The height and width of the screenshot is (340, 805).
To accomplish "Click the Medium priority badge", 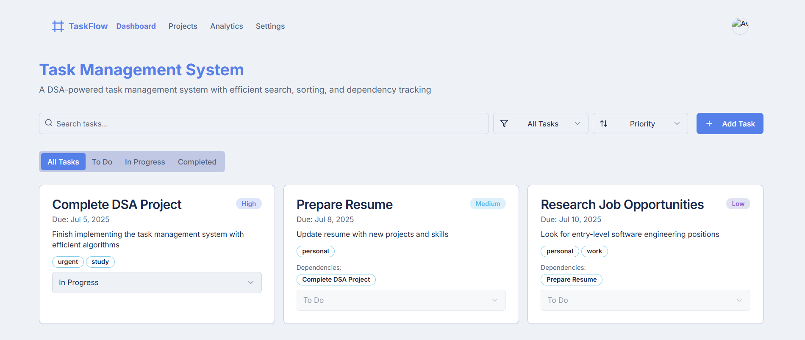I will click(x=488, y=204).
